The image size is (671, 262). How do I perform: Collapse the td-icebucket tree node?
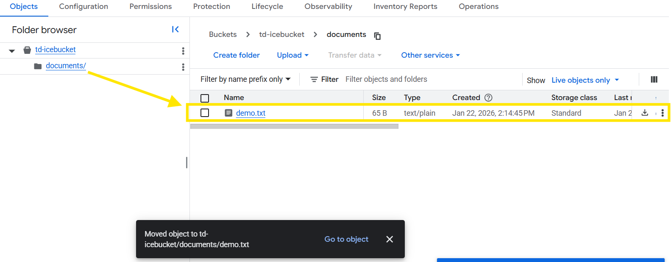12,50
